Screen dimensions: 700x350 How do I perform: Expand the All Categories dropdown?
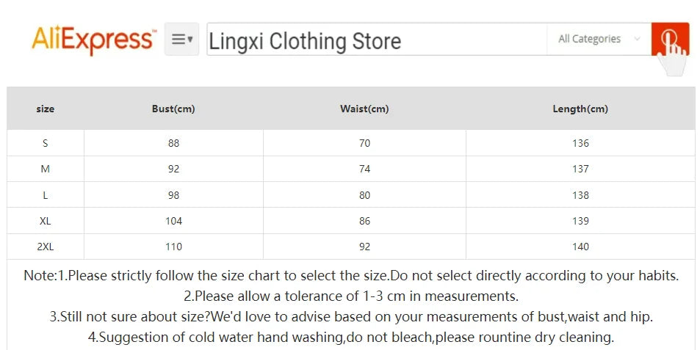pyautogui.click(x=598, y=39)
